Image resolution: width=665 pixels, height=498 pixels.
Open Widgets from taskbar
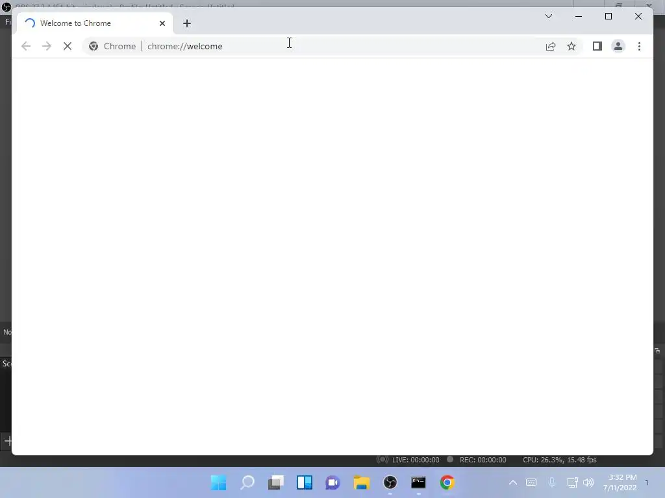pyautogui.click(x=305, y=482)
